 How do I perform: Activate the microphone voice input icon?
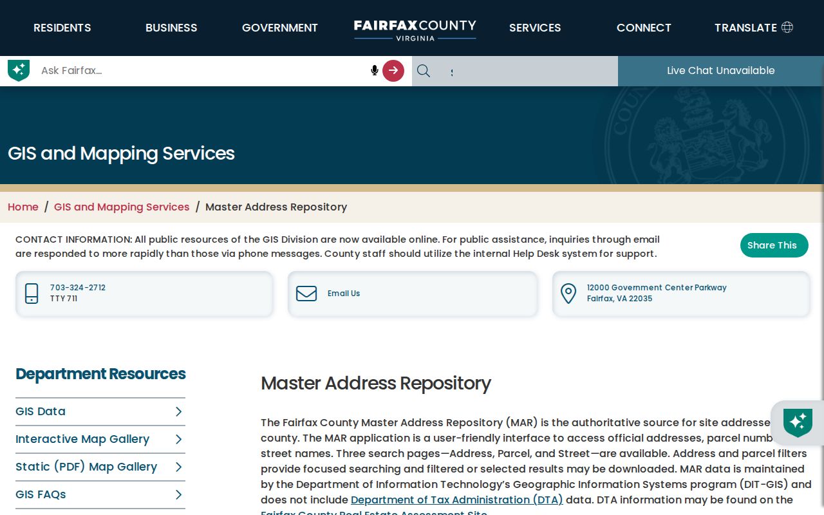[x=375, y=70]
